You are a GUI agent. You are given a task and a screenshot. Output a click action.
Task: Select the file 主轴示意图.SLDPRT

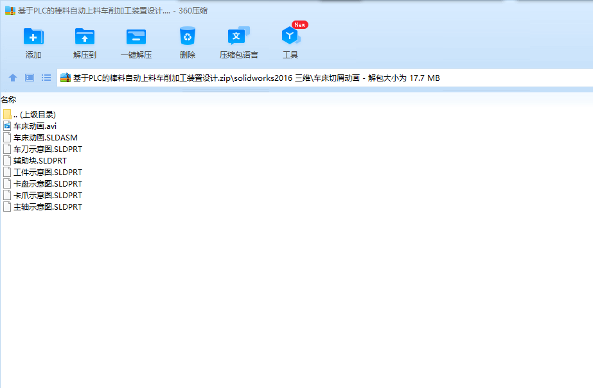coord(48,207)
